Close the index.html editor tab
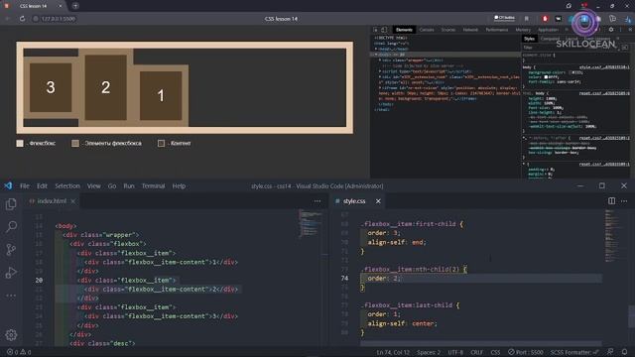This screenshot has height=357, width=635. pos(72,200)
